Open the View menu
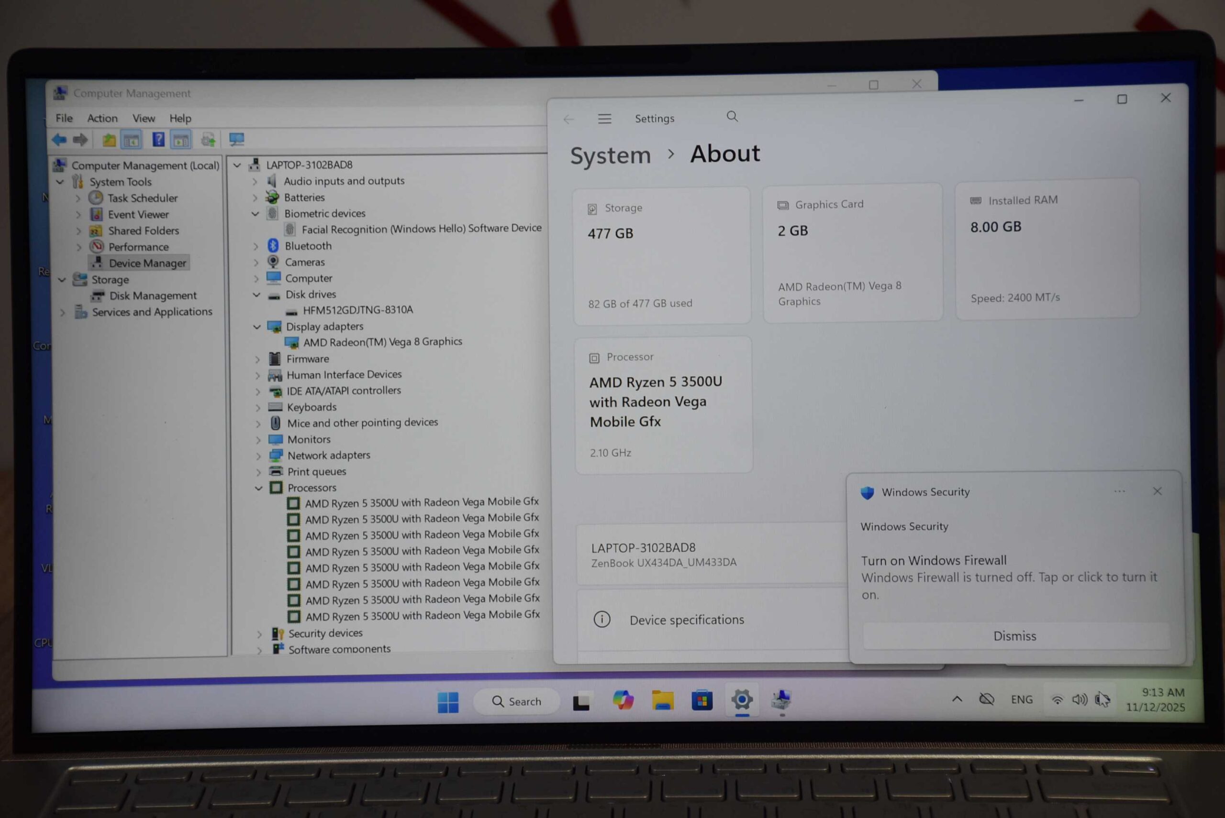The height and width of the screenshot is (818, 1225). click(143, 119)
